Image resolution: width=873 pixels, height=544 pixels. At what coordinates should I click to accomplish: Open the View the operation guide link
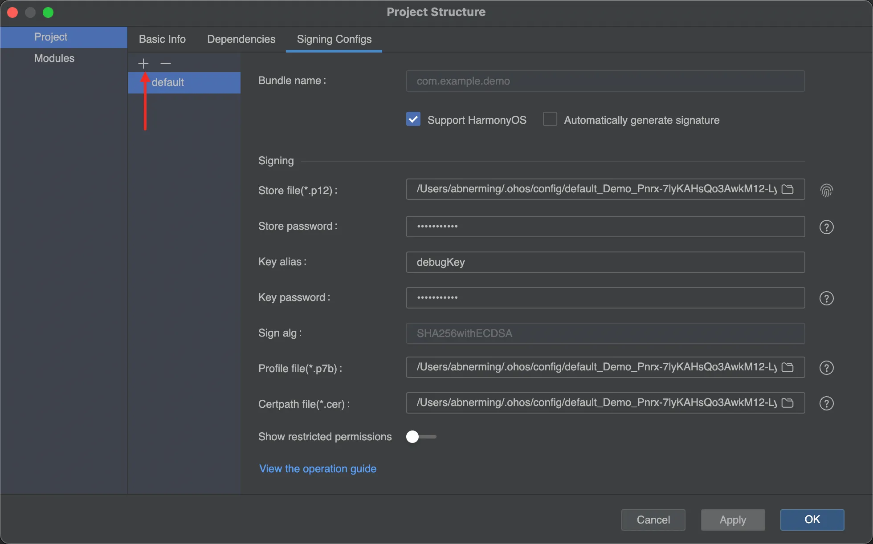pyautogui.click(x=318, y=469)
